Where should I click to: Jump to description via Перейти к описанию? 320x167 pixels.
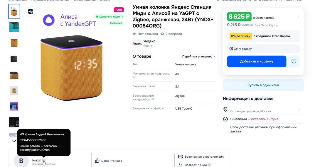point(199,57)
